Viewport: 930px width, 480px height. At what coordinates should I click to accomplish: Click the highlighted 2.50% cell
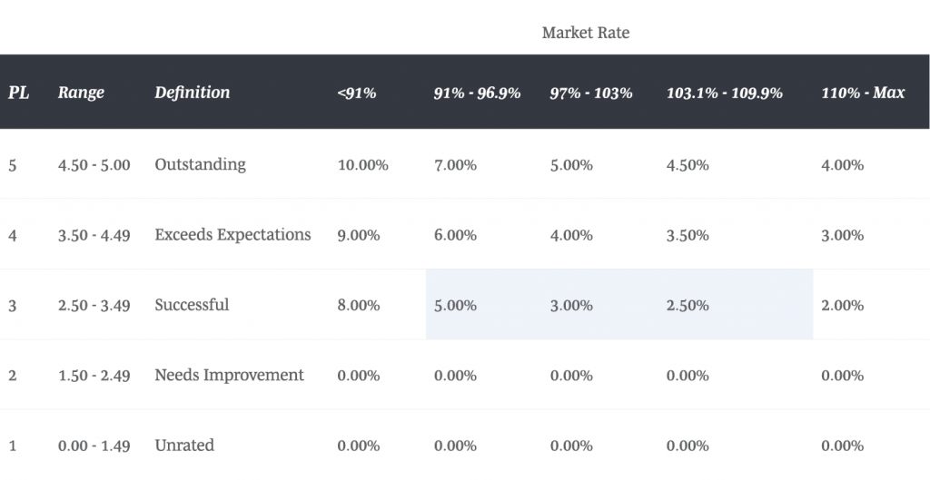click(x=688, y=306)
